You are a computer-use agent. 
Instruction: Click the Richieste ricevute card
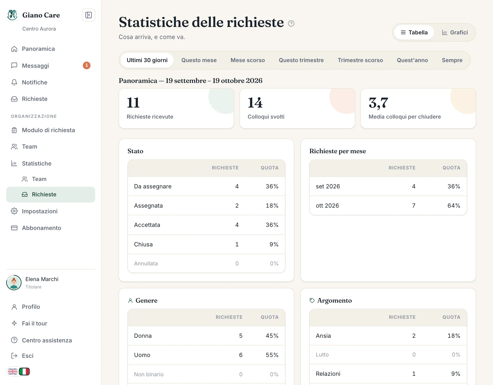coord(176,108)
